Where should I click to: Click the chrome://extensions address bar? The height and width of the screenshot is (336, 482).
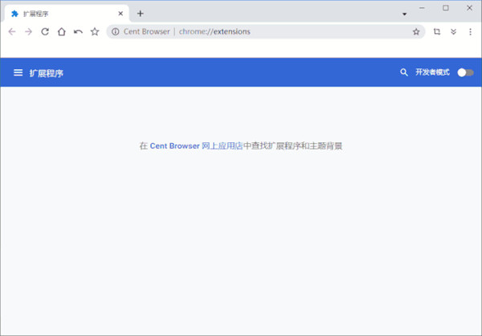coord(265,31)
